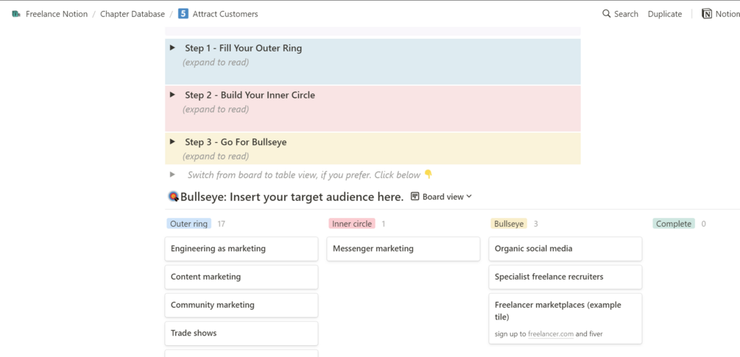Click the board view layout icon
740x357 pixels.
click(415, 197)
